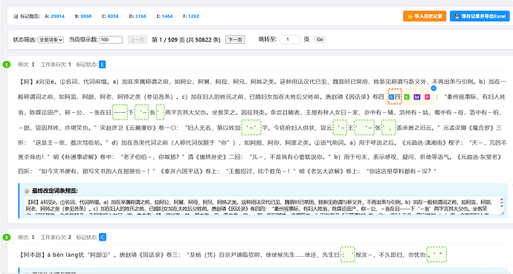Click the 上一页 button
This screenshot has width=513, height=274.
137,40
